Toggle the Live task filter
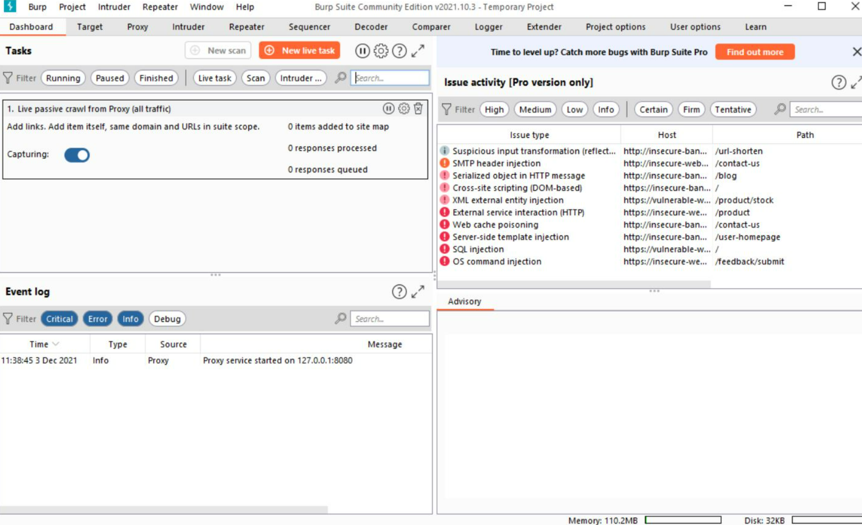This screenshot has height=525, width=862. click(x=215, y=78)
